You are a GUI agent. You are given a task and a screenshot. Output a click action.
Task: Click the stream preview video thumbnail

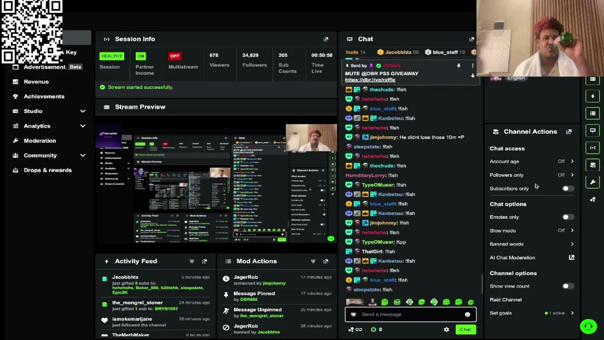(x=216, y=183)
